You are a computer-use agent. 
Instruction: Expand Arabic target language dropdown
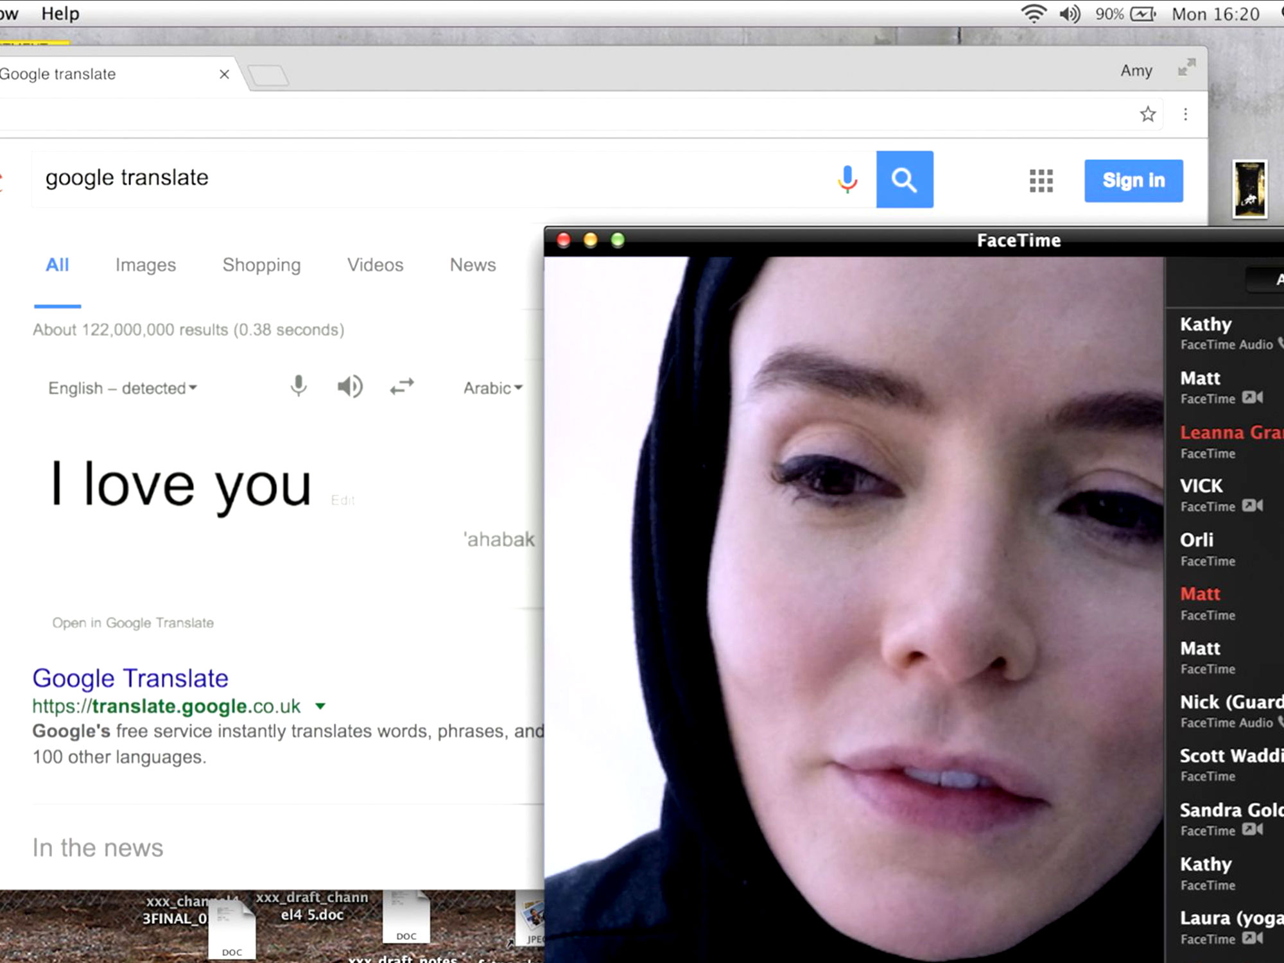click(x=493, y=388)
